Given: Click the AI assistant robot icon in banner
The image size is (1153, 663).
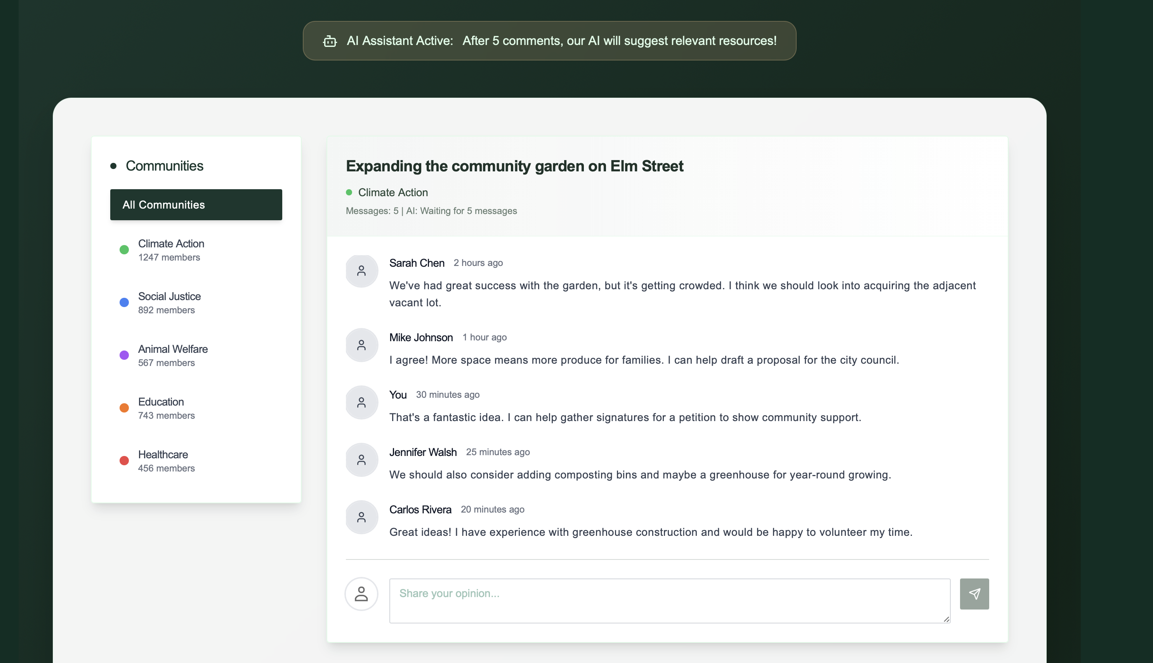Looking at the screenshot, I should 330,41.
